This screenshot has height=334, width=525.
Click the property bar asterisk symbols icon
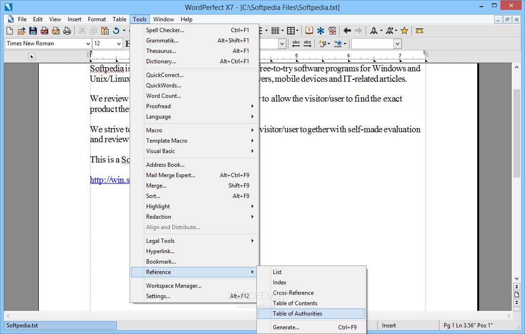point(338,44)
